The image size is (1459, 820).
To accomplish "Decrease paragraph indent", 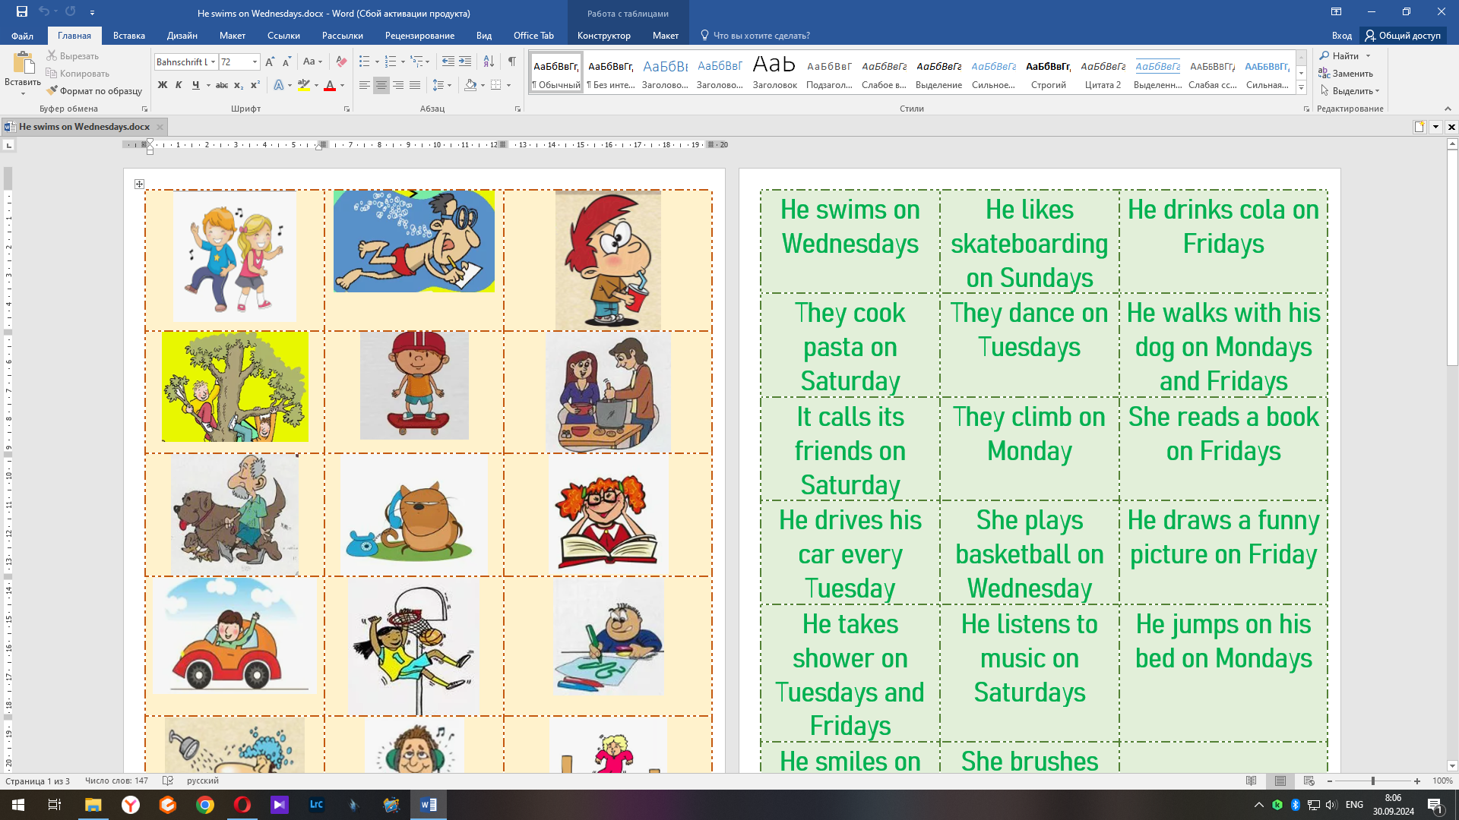I will [x=448, y=62].
